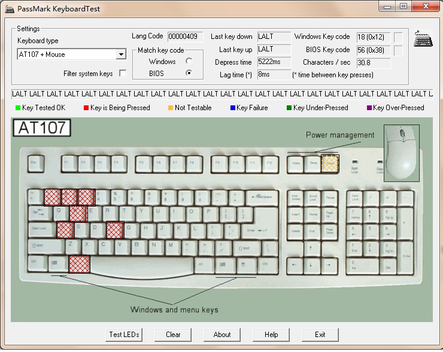Click the Clear button

pyautogui.click(x=173, y=335)
